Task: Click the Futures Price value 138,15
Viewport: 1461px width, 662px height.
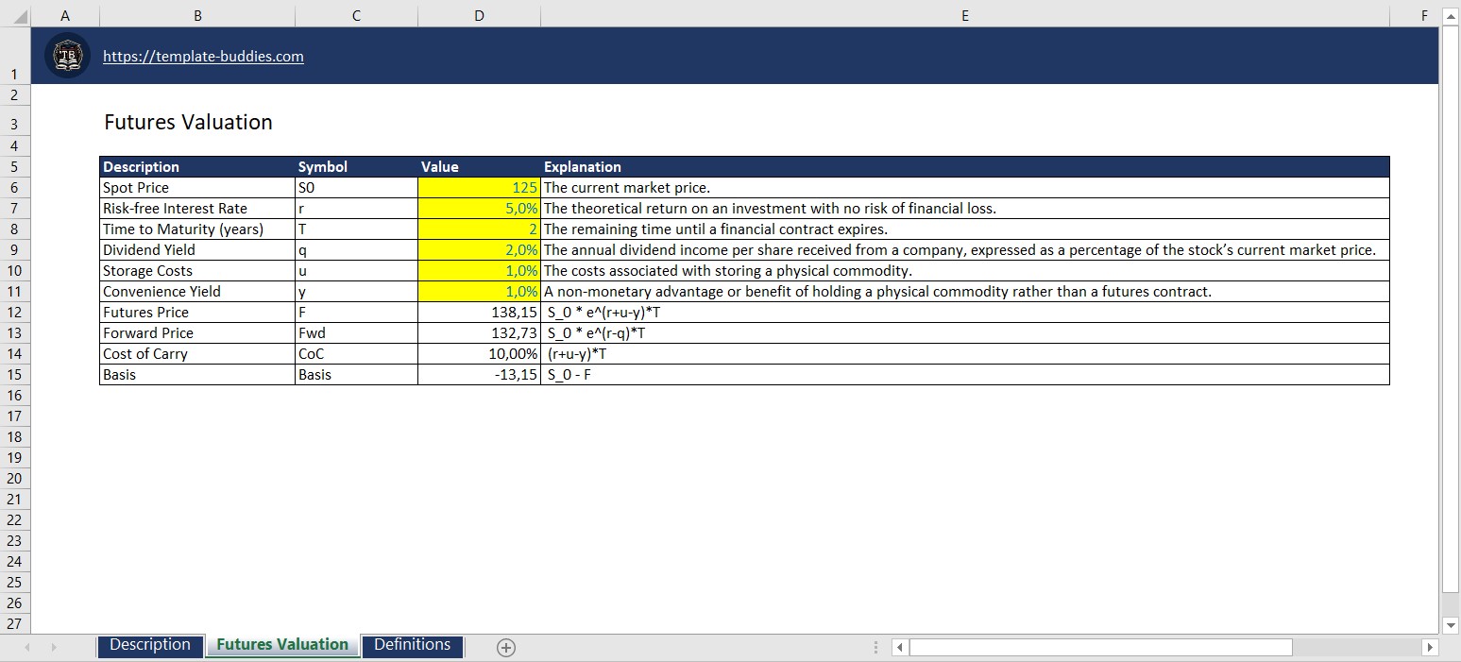Action: [479, 313]
